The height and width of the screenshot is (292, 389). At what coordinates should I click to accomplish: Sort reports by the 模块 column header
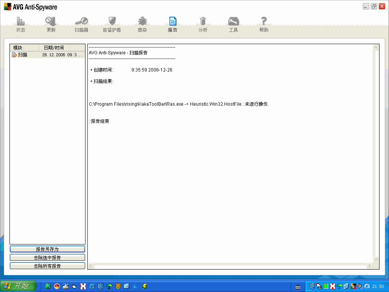tap(25, 48)
